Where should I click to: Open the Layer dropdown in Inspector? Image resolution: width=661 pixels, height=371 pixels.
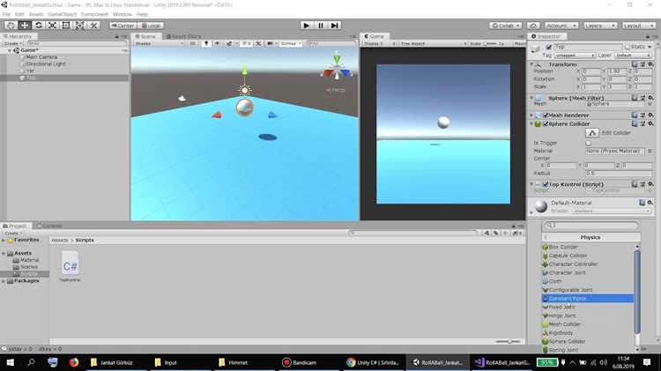(632, 56)
